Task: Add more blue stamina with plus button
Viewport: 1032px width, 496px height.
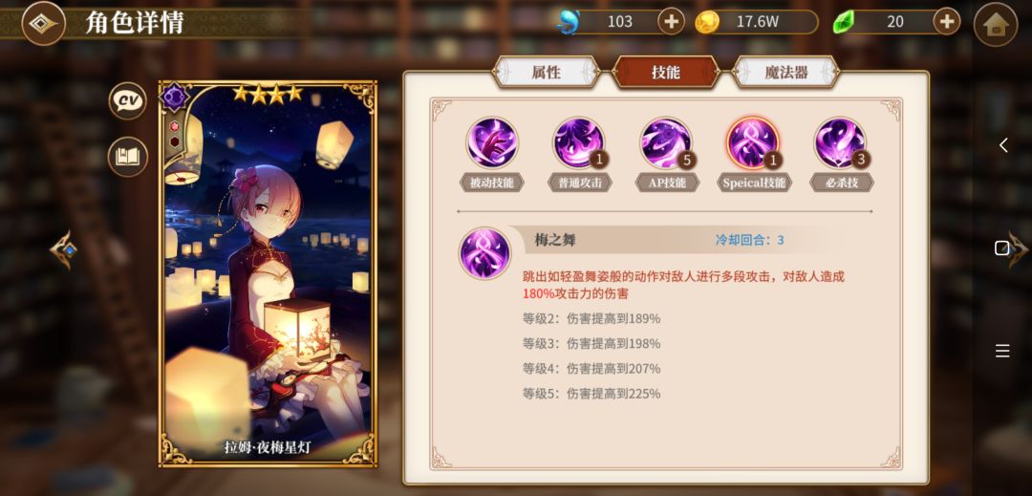Action: [672, 22]
